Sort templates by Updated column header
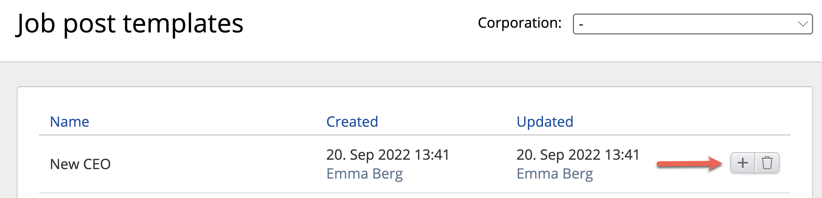 coord(544,122)
